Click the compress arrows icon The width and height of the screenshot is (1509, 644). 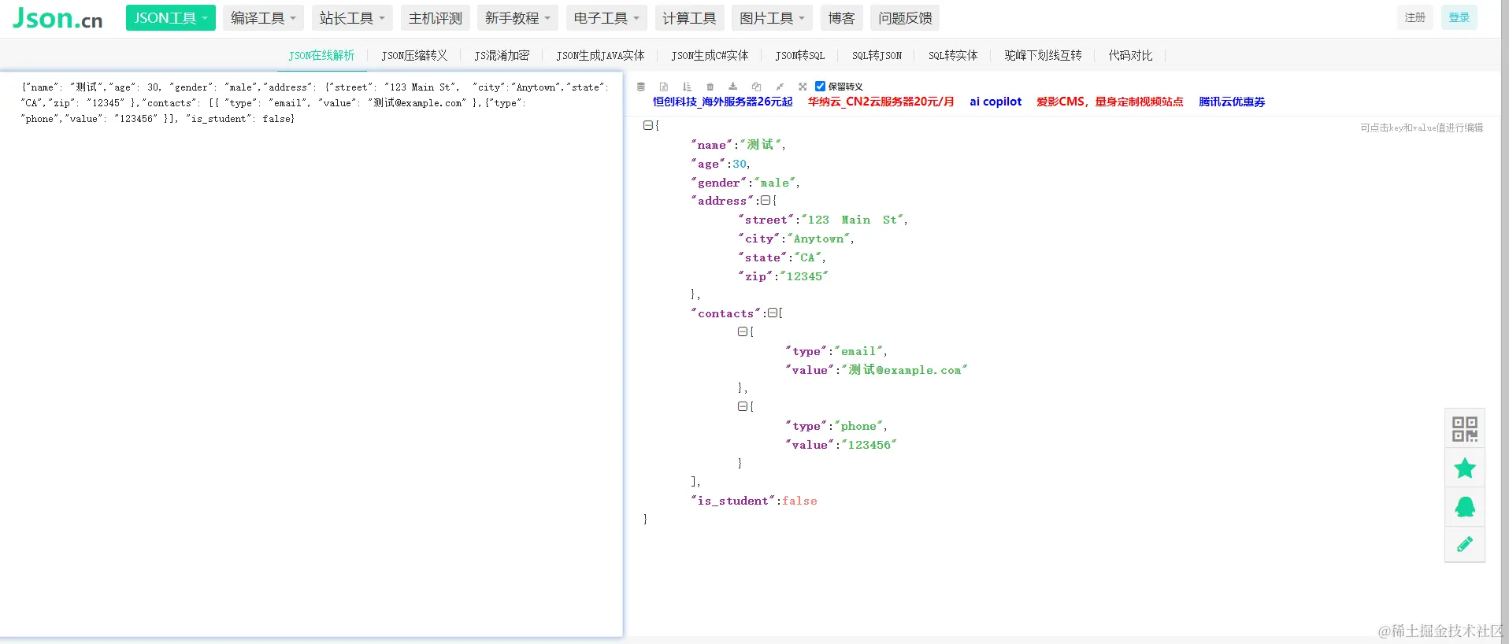(x=780, y=87)
